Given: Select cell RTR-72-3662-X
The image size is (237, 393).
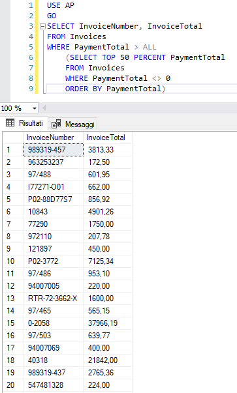Looking at the screenshot, I should 54,298.
